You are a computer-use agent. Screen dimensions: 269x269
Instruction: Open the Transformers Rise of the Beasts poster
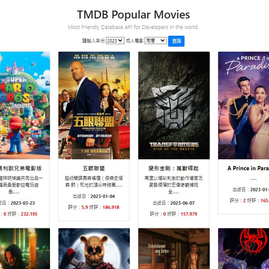click(174, 105)
